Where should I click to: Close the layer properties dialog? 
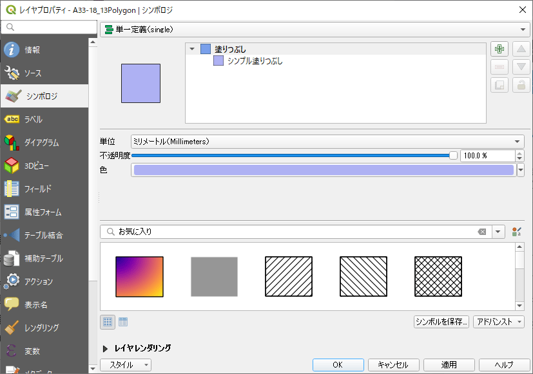click(523, 10)
